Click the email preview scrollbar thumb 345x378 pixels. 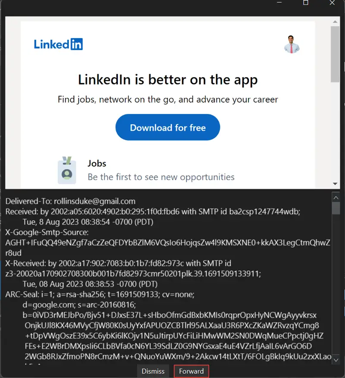pos(335,54)
